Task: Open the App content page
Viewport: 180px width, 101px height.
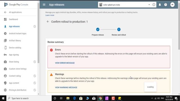Action: (14, 83)
